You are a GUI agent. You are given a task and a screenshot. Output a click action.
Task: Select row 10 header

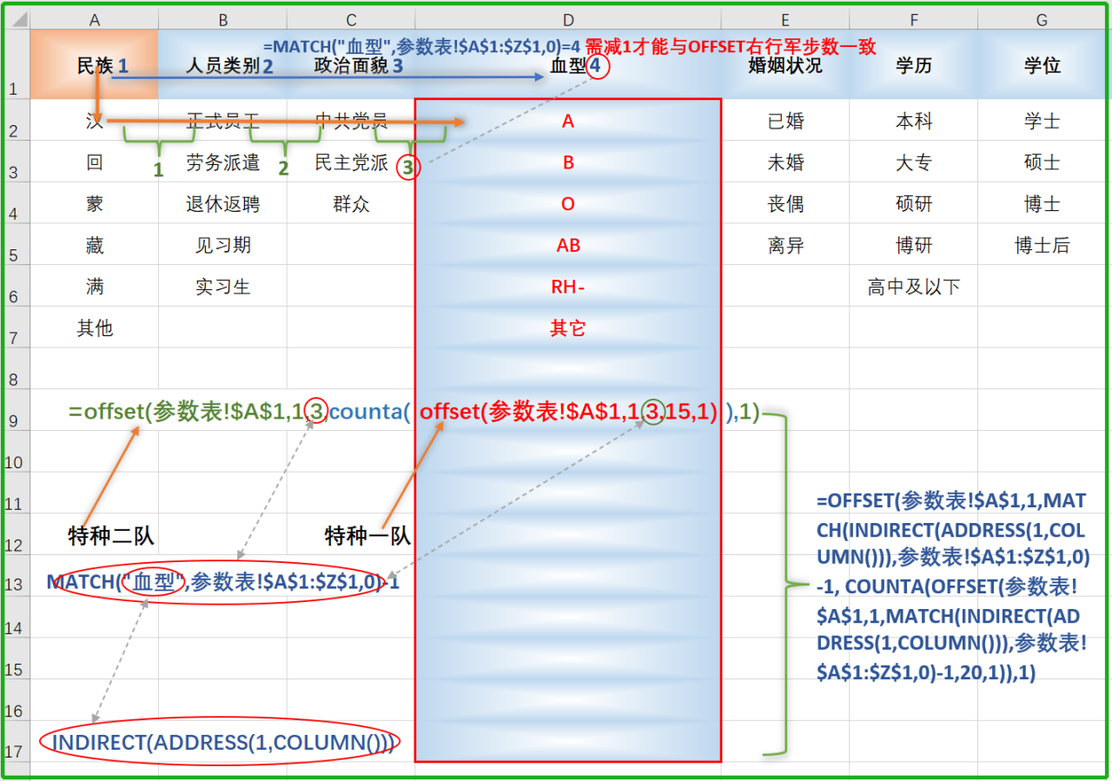click(x=16, y=451)
